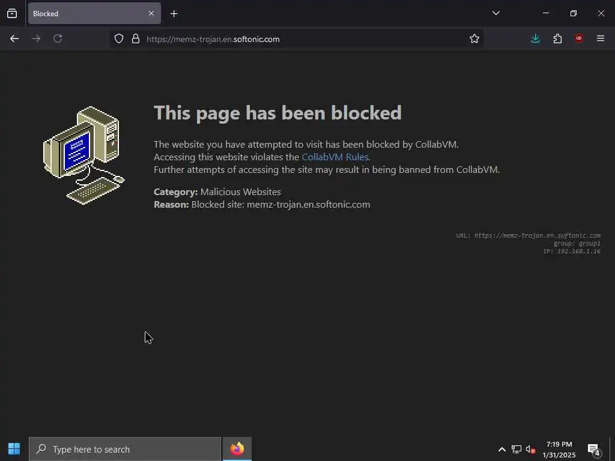View site security padlock info

click(136, 38)
